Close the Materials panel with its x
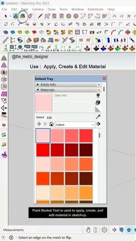The width and height of the screenshot is (136, 241). click(99, 90)
